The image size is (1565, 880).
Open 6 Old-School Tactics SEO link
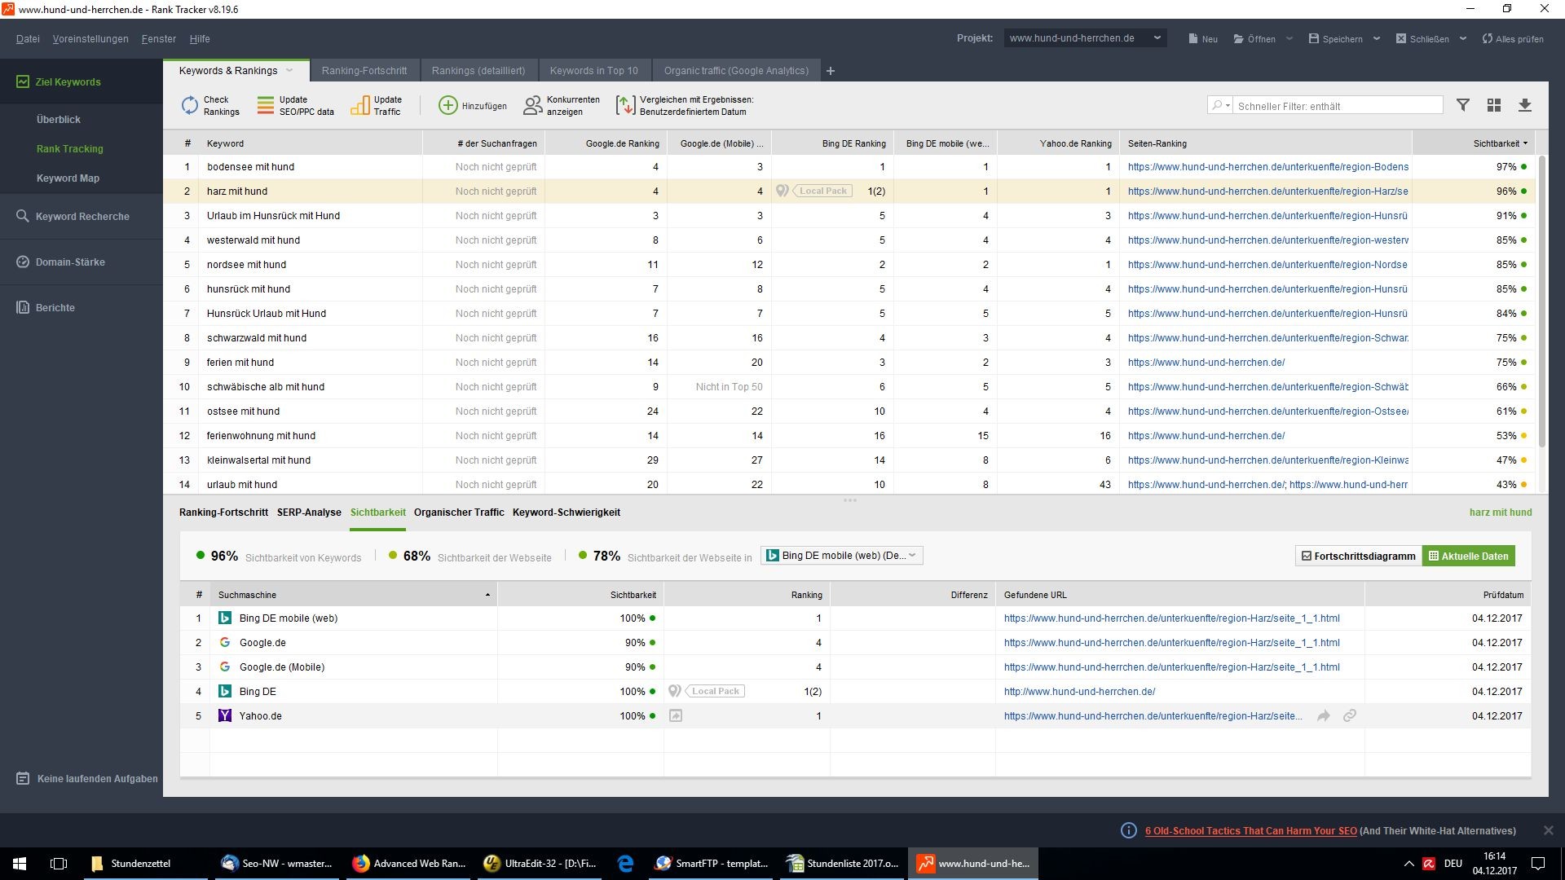1250,831
